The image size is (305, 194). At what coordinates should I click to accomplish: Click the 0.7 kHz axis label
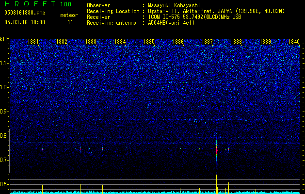4,160
